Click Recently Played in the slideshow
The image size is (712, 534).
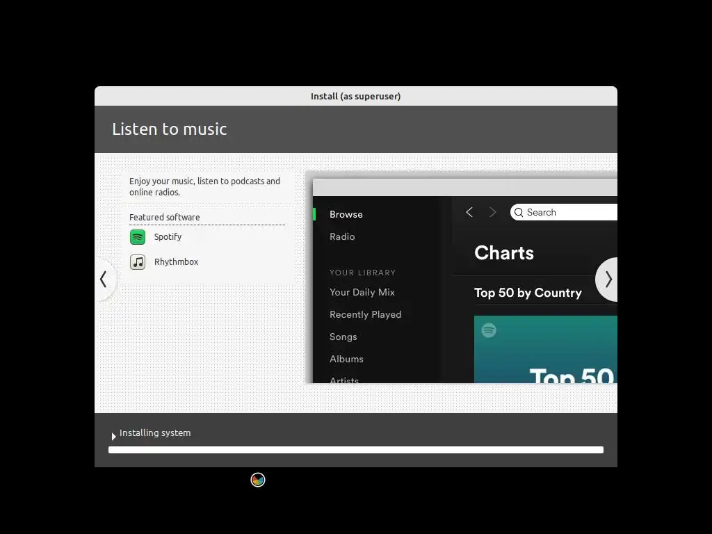(366, 315)
